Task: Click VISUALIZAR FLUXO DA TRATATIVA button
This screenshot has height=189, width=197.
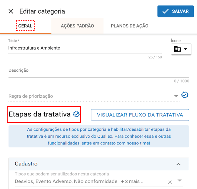Action: tap(140, 115)
